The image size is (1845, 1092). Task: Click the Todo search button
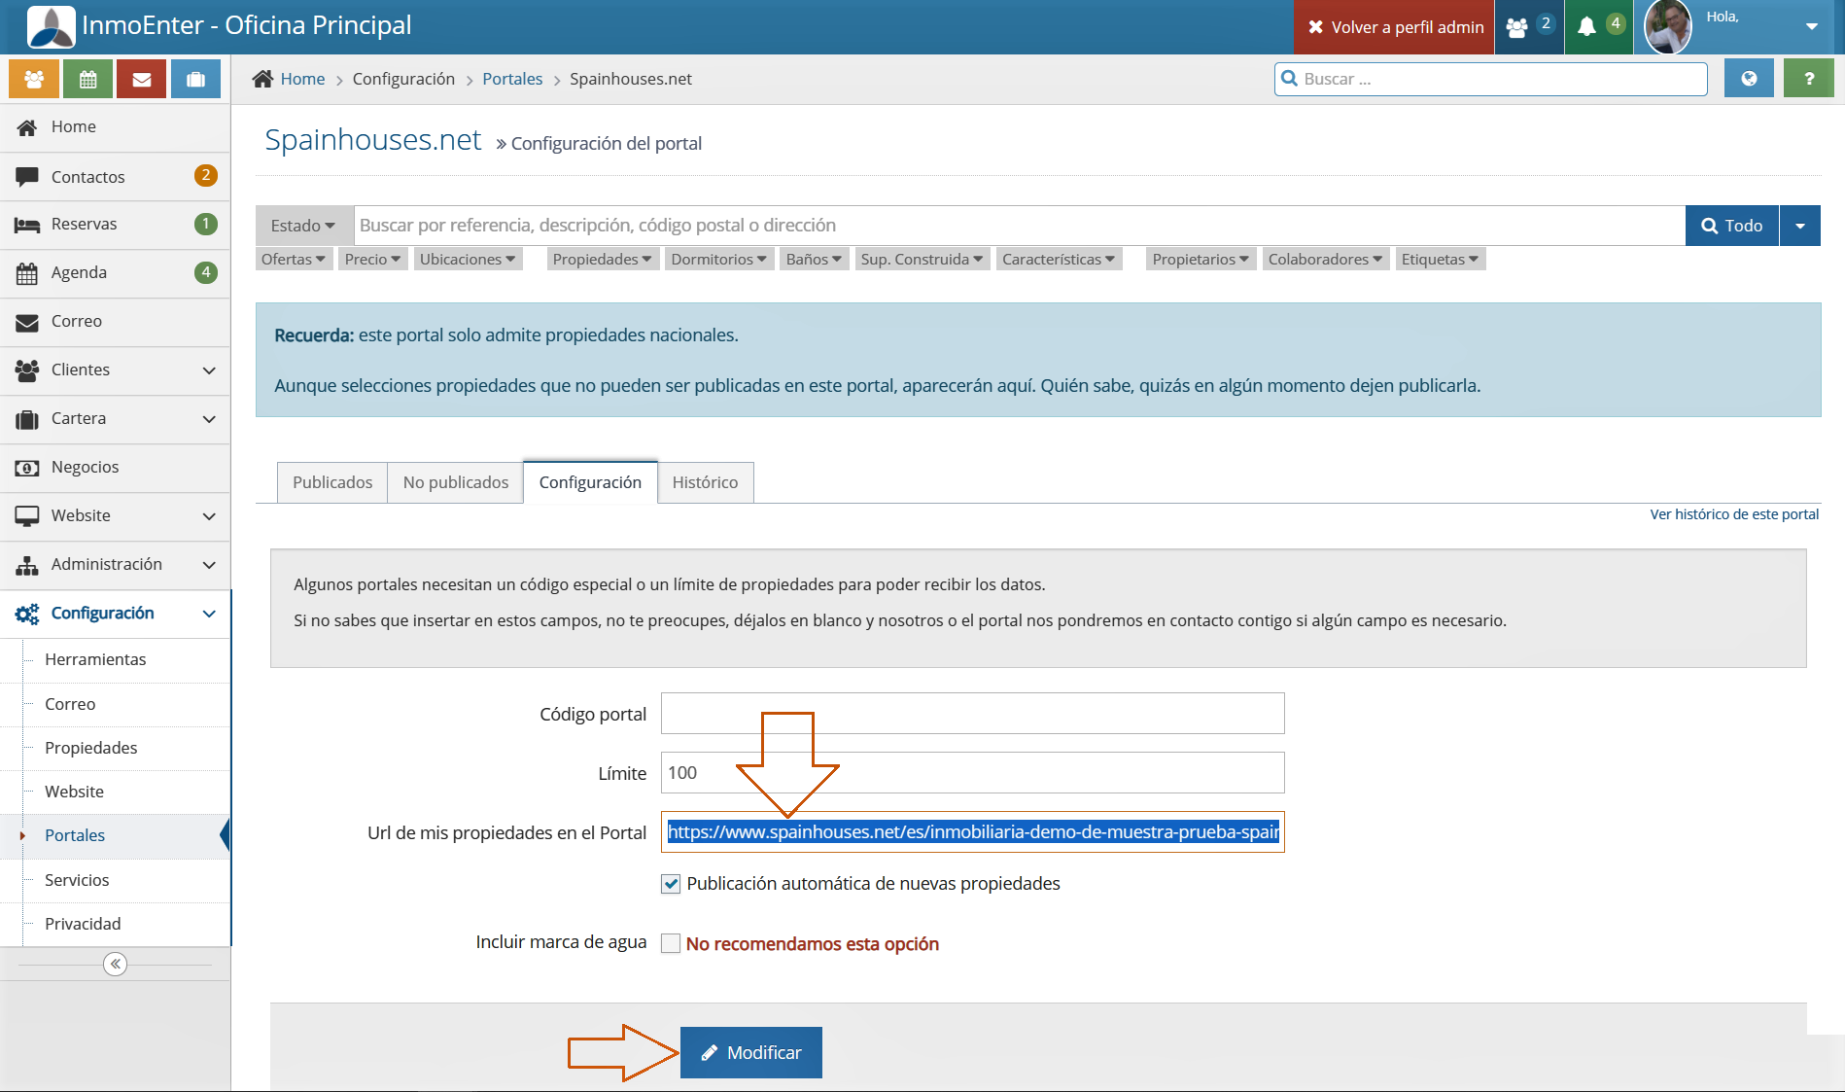pos(1732,226)
